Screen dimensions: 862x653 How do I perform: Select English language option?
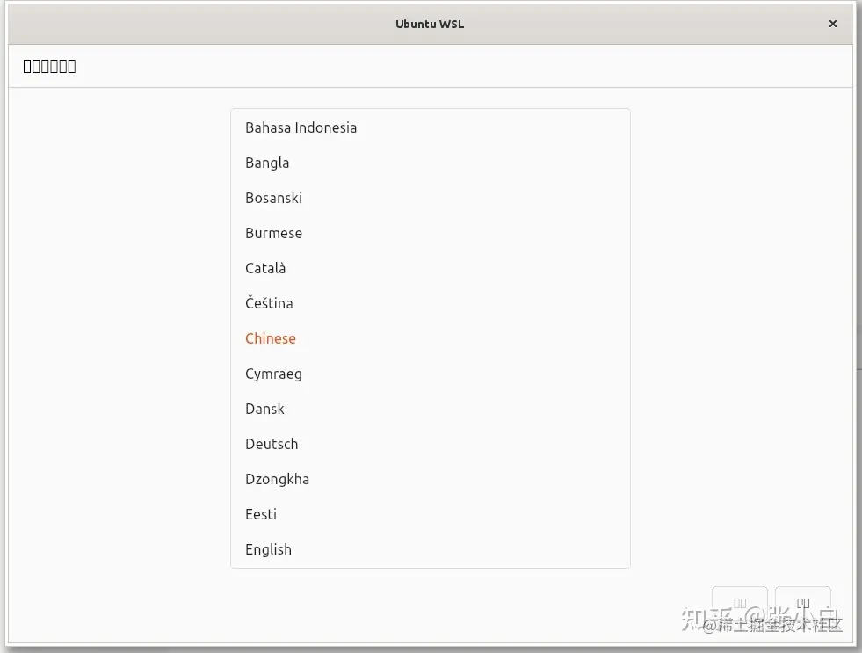pos(430,549)
